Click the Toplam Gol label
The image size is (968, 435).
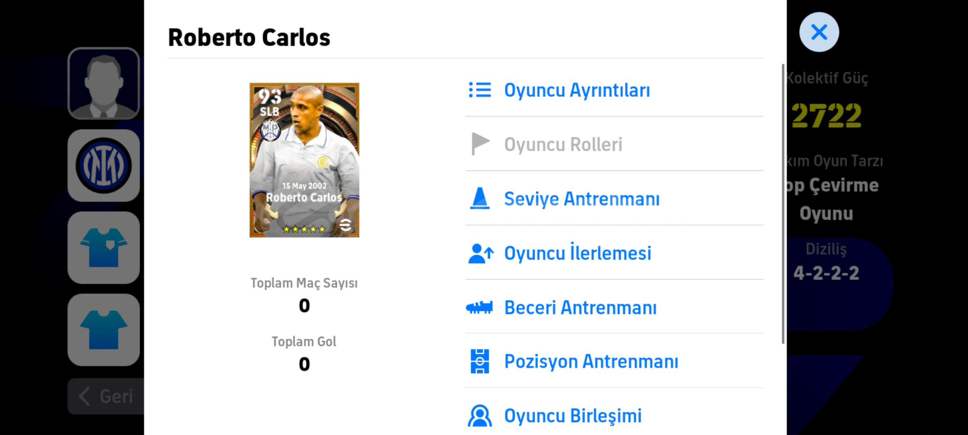304,341
